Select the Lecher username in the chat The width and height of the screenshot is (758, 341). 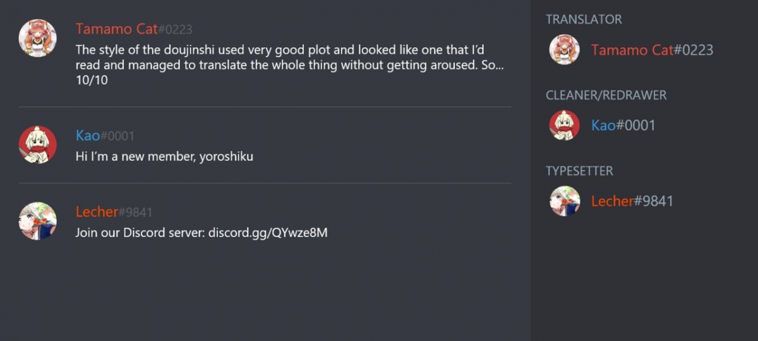point(97,212)
